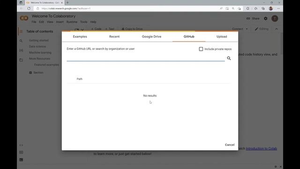Click the browser favorites star icon
This screenshot has width=300, height=169.
[x=256, y=8]
